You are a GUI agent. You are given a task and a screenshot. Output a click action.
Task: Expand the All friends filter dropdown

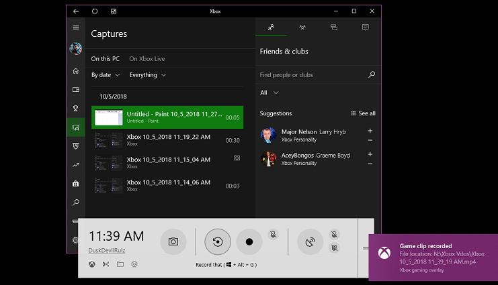269,93
